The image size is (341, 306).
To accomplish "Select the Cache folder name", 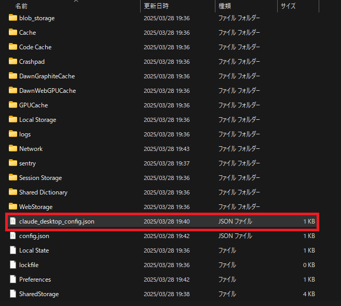I will [28, 33].
